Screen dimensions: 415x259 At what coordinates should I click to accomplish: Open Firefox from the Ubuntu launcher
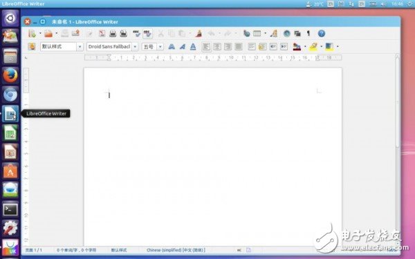(x=10, y=75)
